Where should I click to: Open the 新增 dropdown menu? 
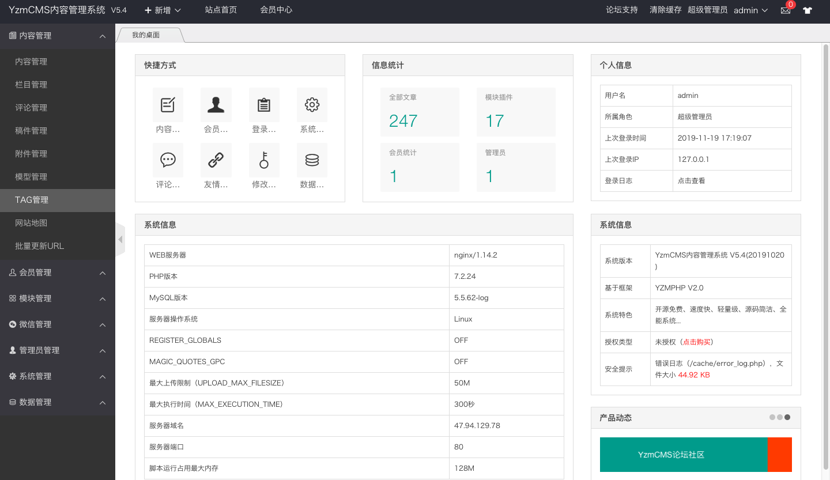tap(163, 10)
